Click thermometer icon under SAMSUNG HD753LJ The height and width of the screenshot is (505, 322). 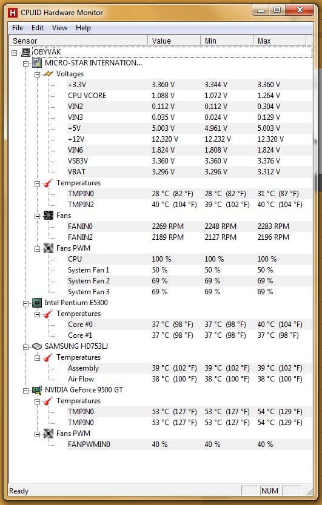point(49,357)
